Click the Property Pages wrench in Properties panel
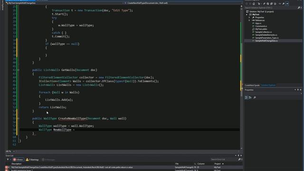The width and height of the screenshot is (304, 171). [x=255, y=97]
